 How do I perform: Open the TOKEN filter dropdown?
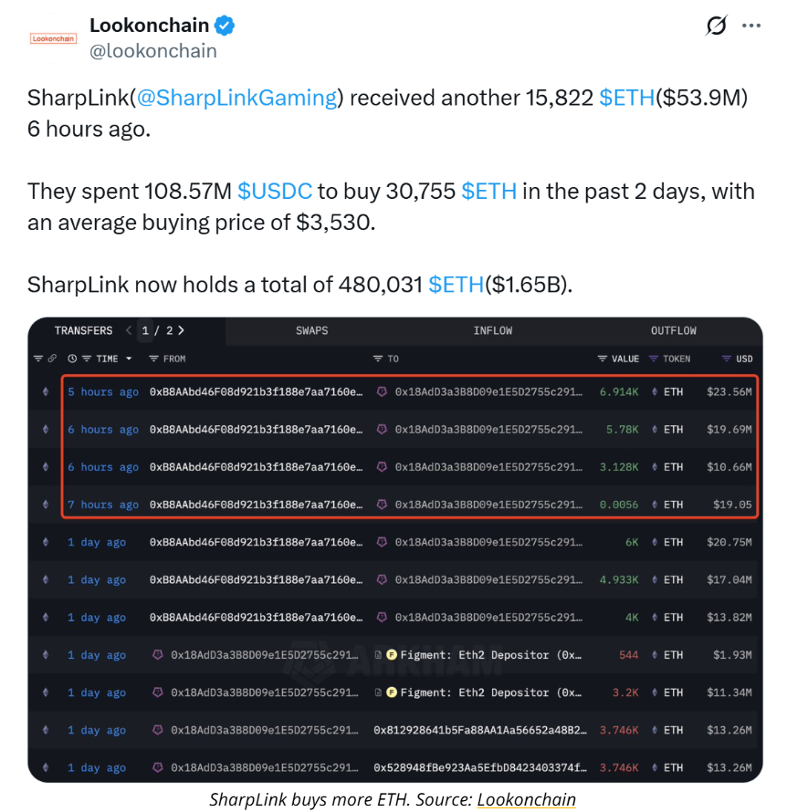point(654,359)
